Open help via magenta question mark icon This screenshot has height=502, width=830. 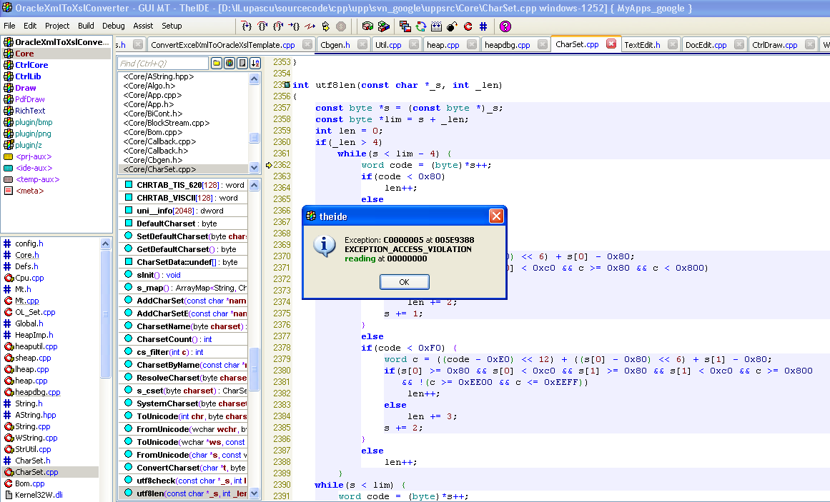(505, 26)
